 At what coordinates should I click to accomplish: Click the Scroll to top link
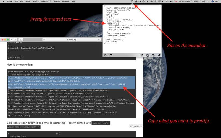click(x=136, y=126)
